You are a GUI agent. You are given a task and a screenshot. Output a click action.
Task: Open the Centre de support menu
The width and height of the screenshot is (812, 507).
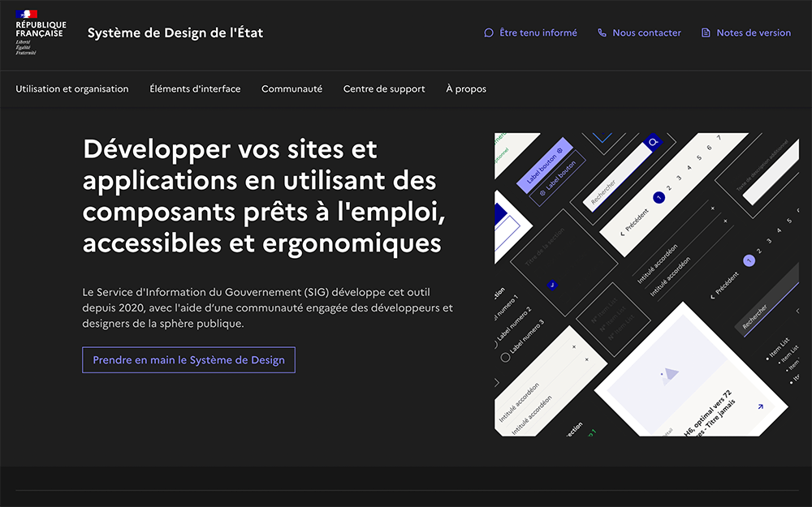tap(384, 89)
